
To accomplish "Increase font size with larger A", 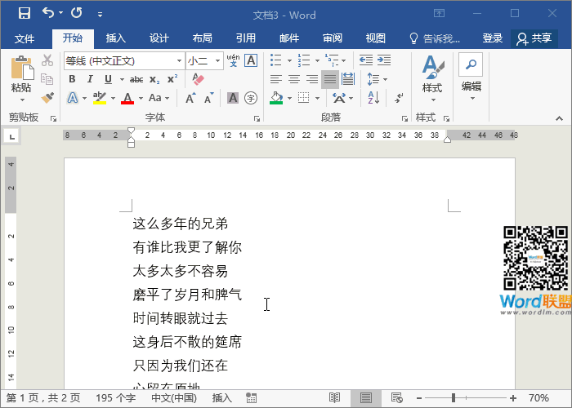I will pos(190,98).
